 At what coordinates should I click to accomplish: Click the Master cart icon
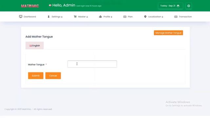tap(75, 17)
